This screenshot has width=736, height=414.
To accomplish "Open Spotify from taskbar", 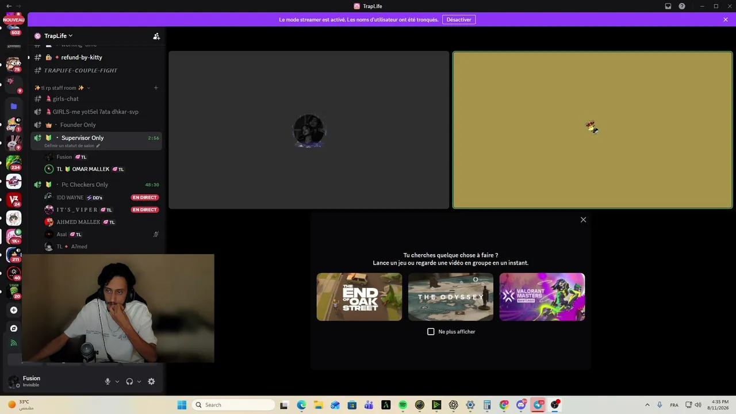I will pyautogui.click(x=402, y=405).
